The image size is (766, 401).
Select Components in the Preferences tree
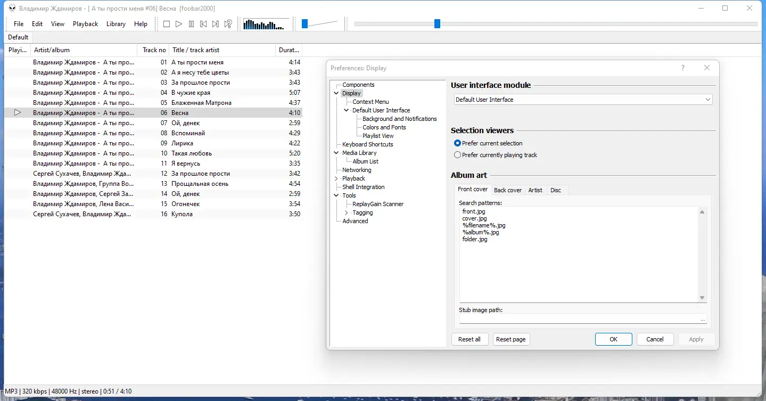(358, 85)
